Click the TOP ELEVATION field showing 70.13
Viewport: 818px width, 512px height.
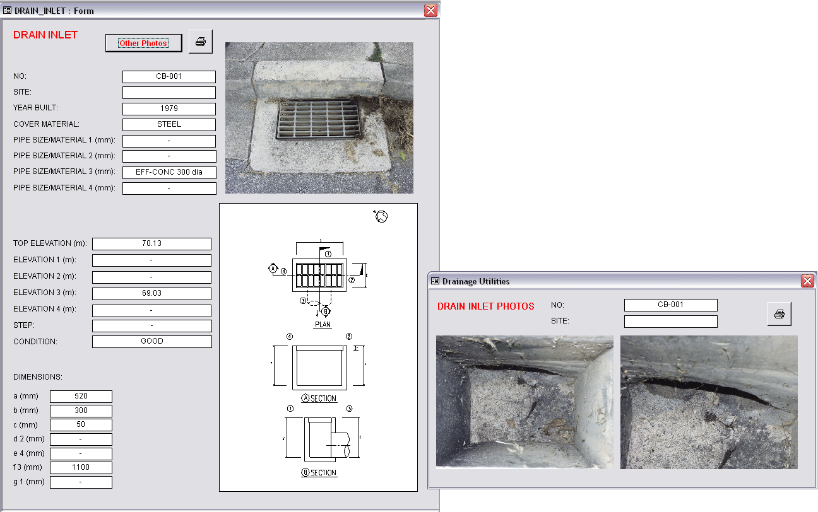point(151,244)
